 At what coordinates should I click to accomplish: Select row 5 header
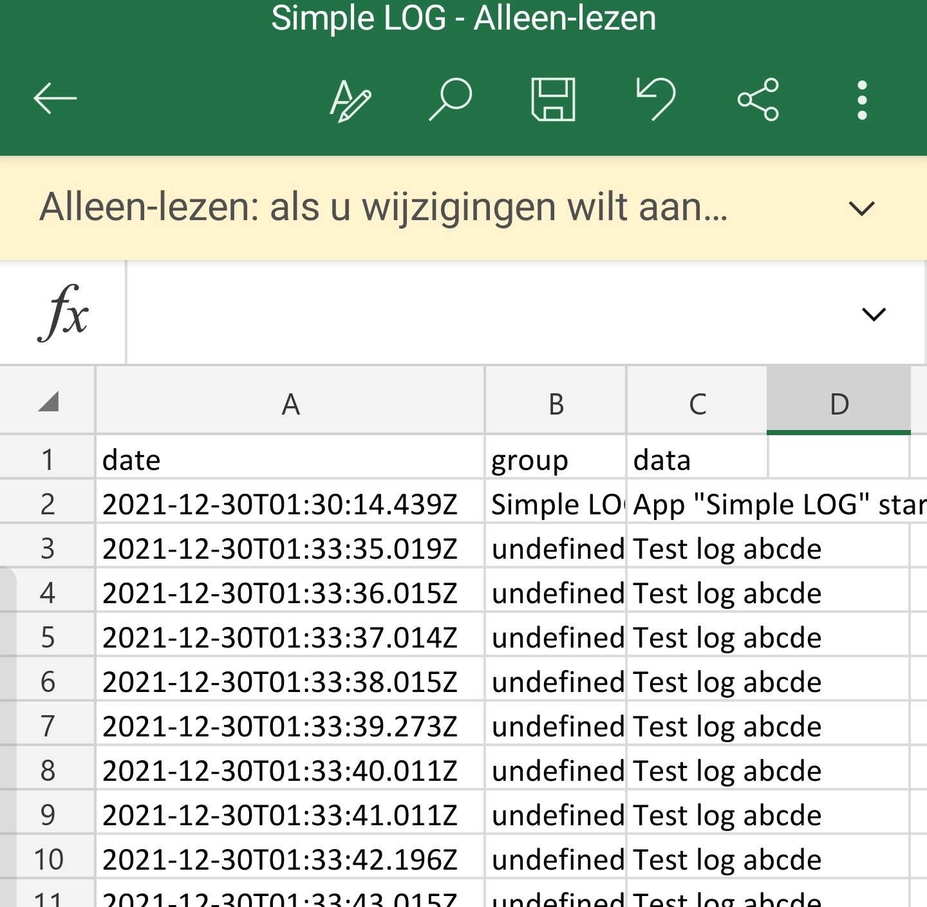tap(48, 637)
